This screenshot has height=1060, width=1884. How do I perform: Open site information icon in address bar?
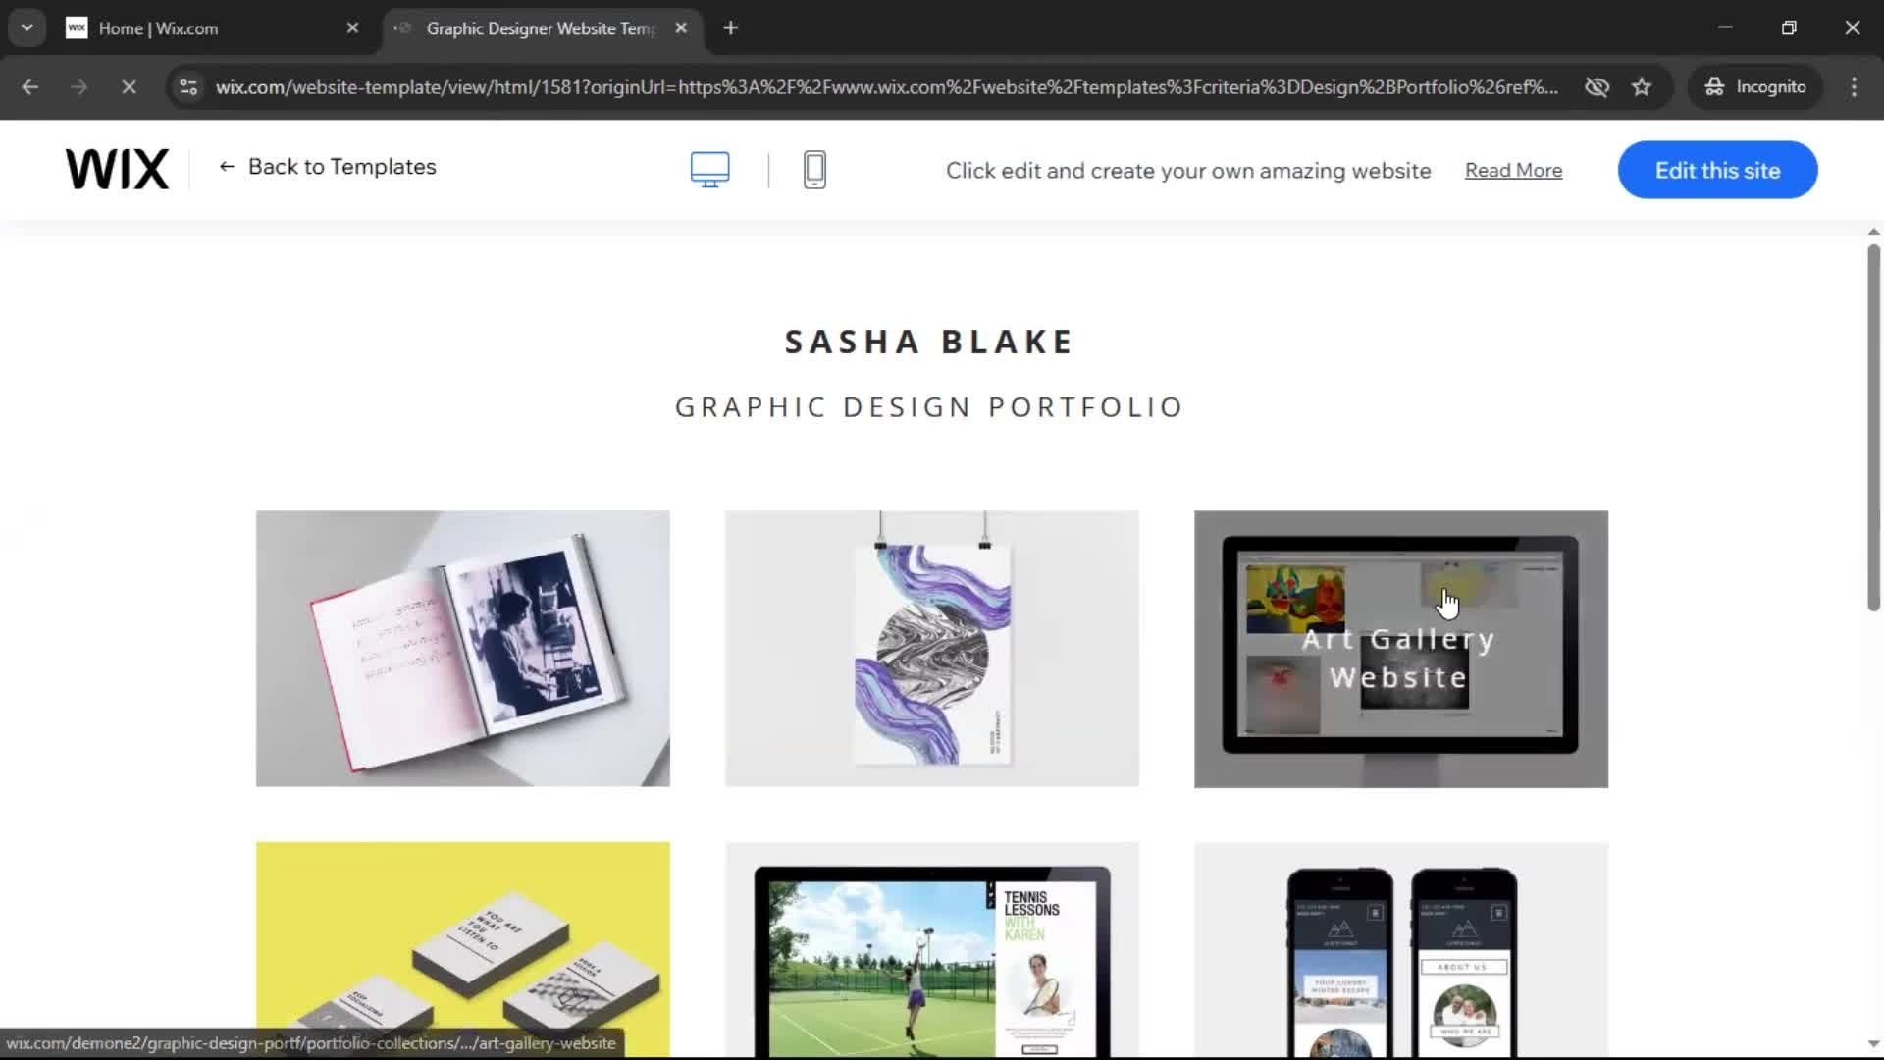[x=188, y=87]
